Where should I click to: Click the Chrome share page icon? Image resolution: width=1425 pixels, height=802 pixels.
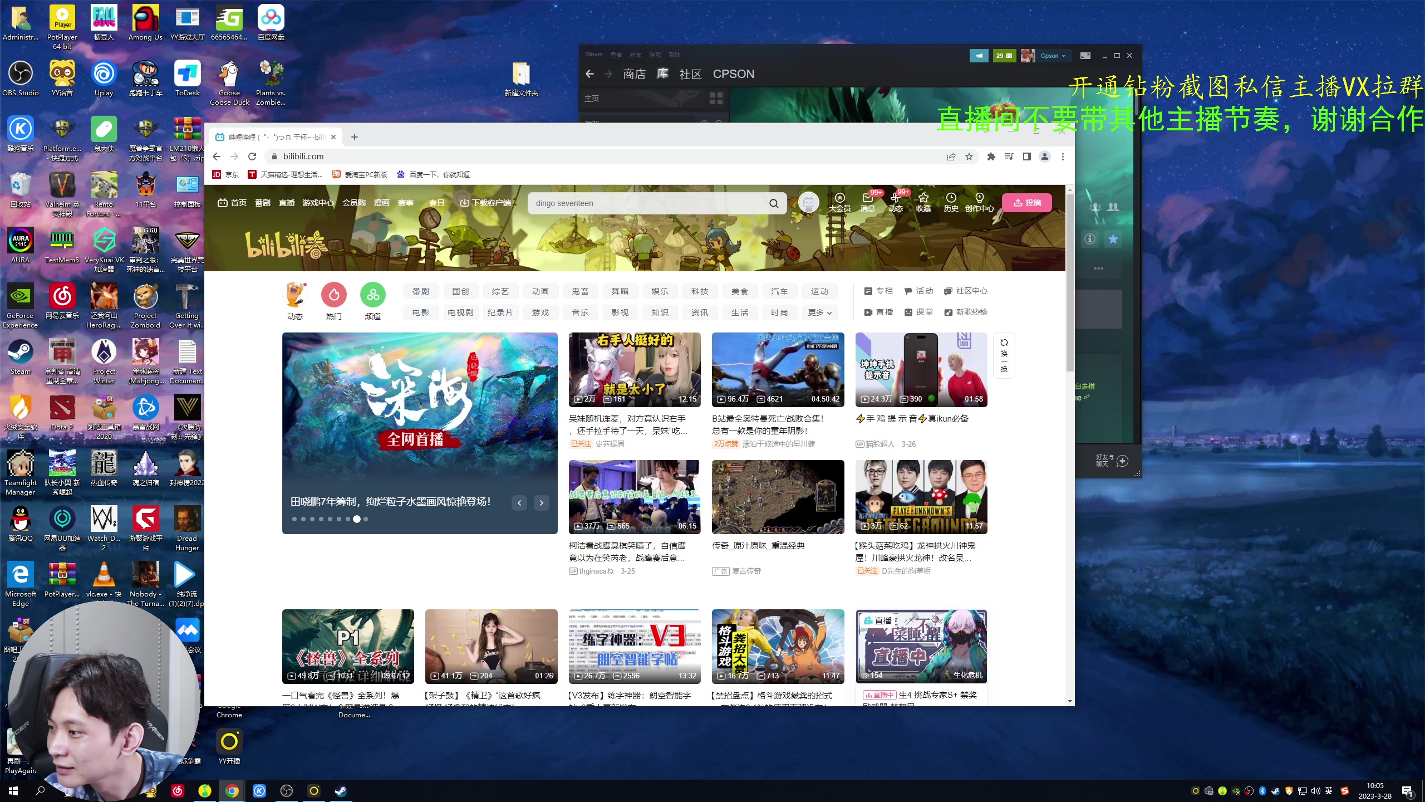(951, 157)
